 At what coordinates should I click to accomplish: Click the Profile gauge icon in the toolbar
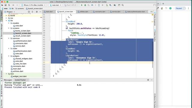click(x=92, y=5)
